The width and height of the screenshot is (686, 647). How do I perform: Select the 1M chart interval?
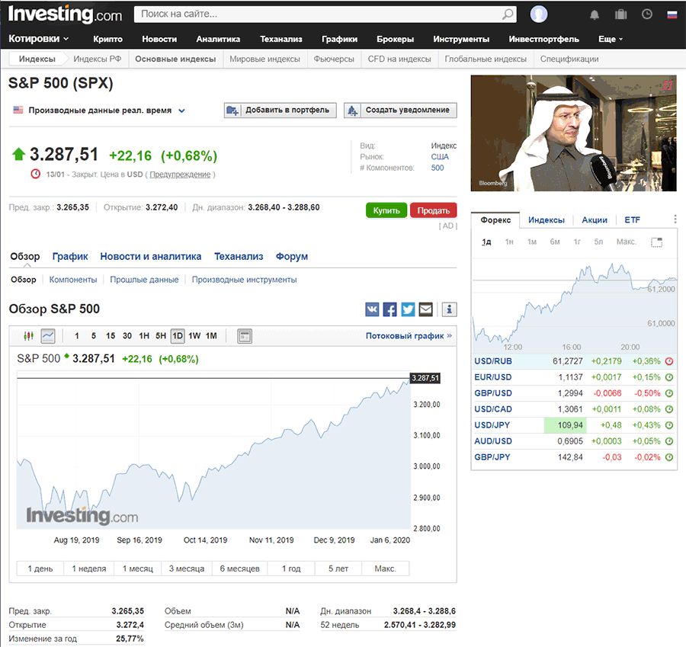tap(211, 336)
